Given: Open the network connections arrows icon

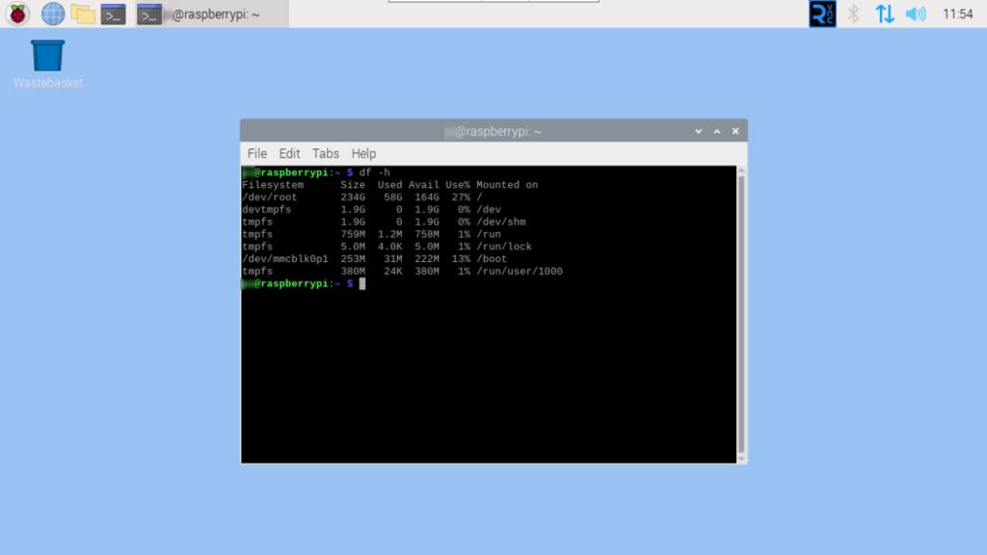Looking at the screenshot, I should (884, 13).
